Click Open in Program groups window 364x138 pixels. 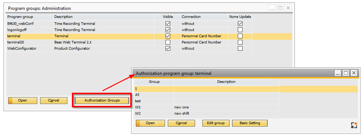coord(22,100)
